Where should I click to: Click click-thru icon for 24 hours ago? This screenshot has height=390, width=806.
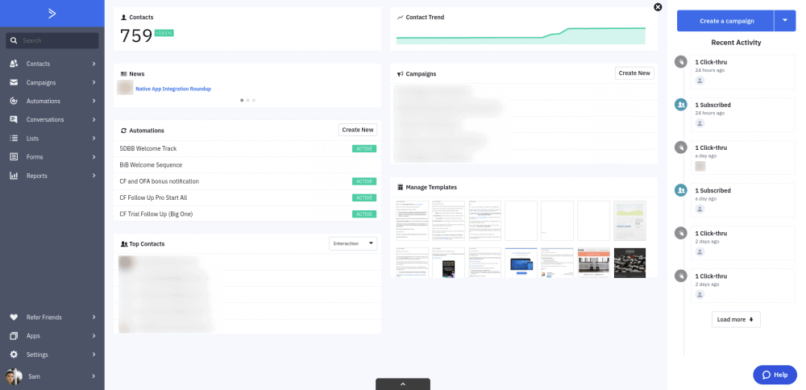tap(680, 62)
